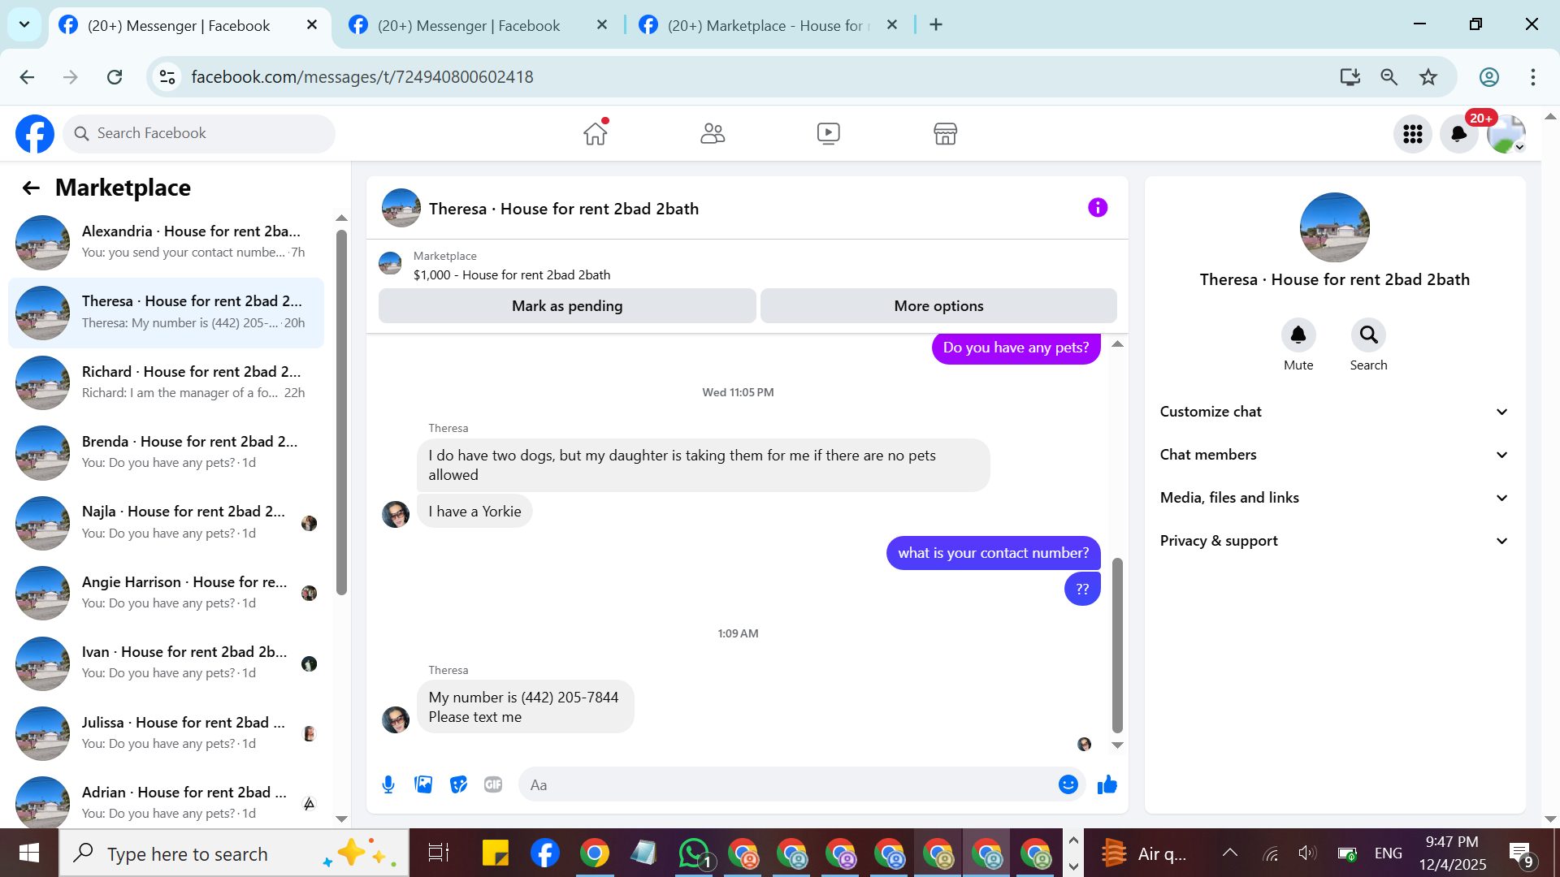Open Facebook notifications bell
This screenshot has width=1560, height=877.
pyautogui.click(x=1458, y=134)
